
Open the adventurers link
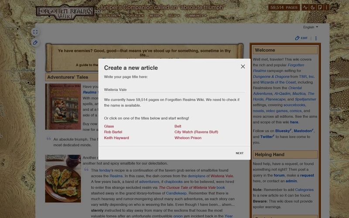click(149, 182)
